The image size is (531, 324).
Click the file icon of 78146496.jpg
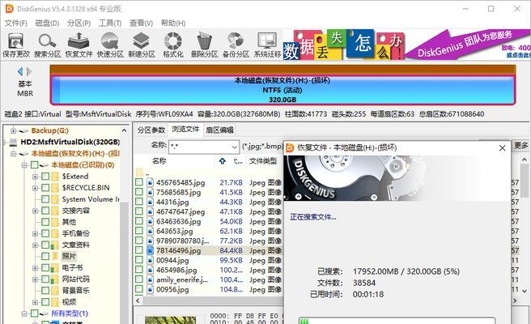tap(151, 250)
